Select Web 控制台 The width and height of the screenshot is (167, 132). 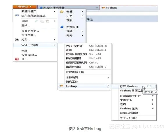[x=85, y=46]
